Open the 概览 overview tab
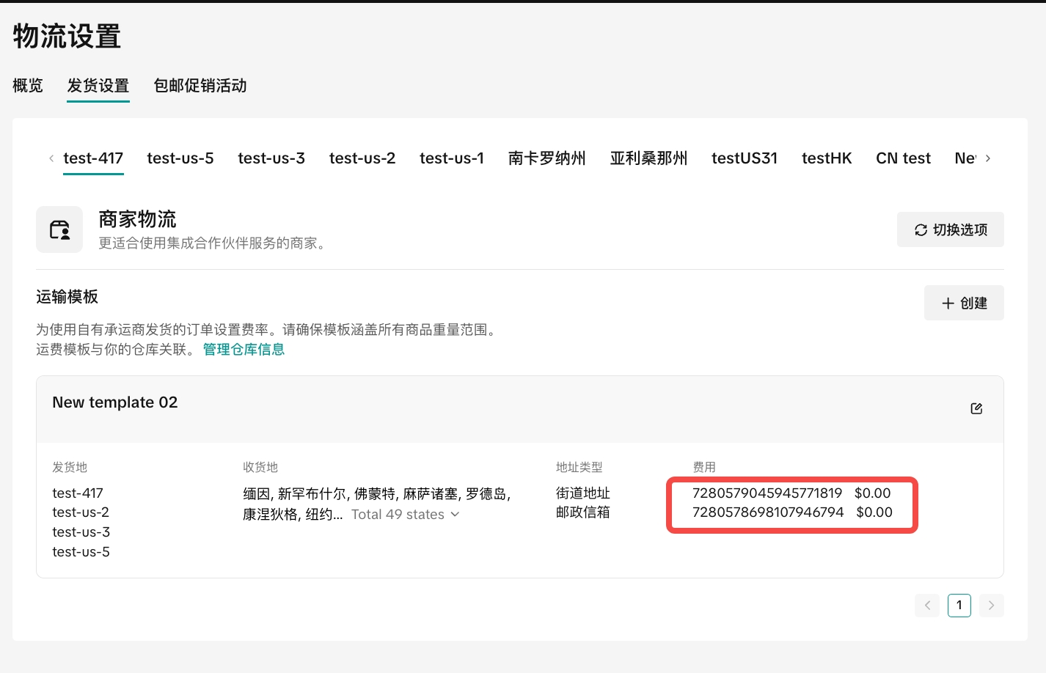 28,86
